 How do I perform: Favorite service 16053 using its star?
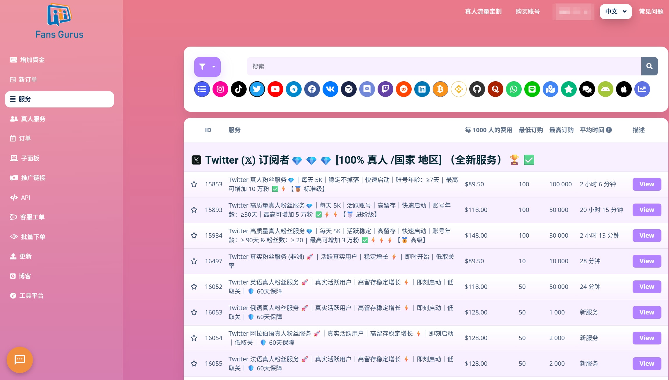(194, 312)
